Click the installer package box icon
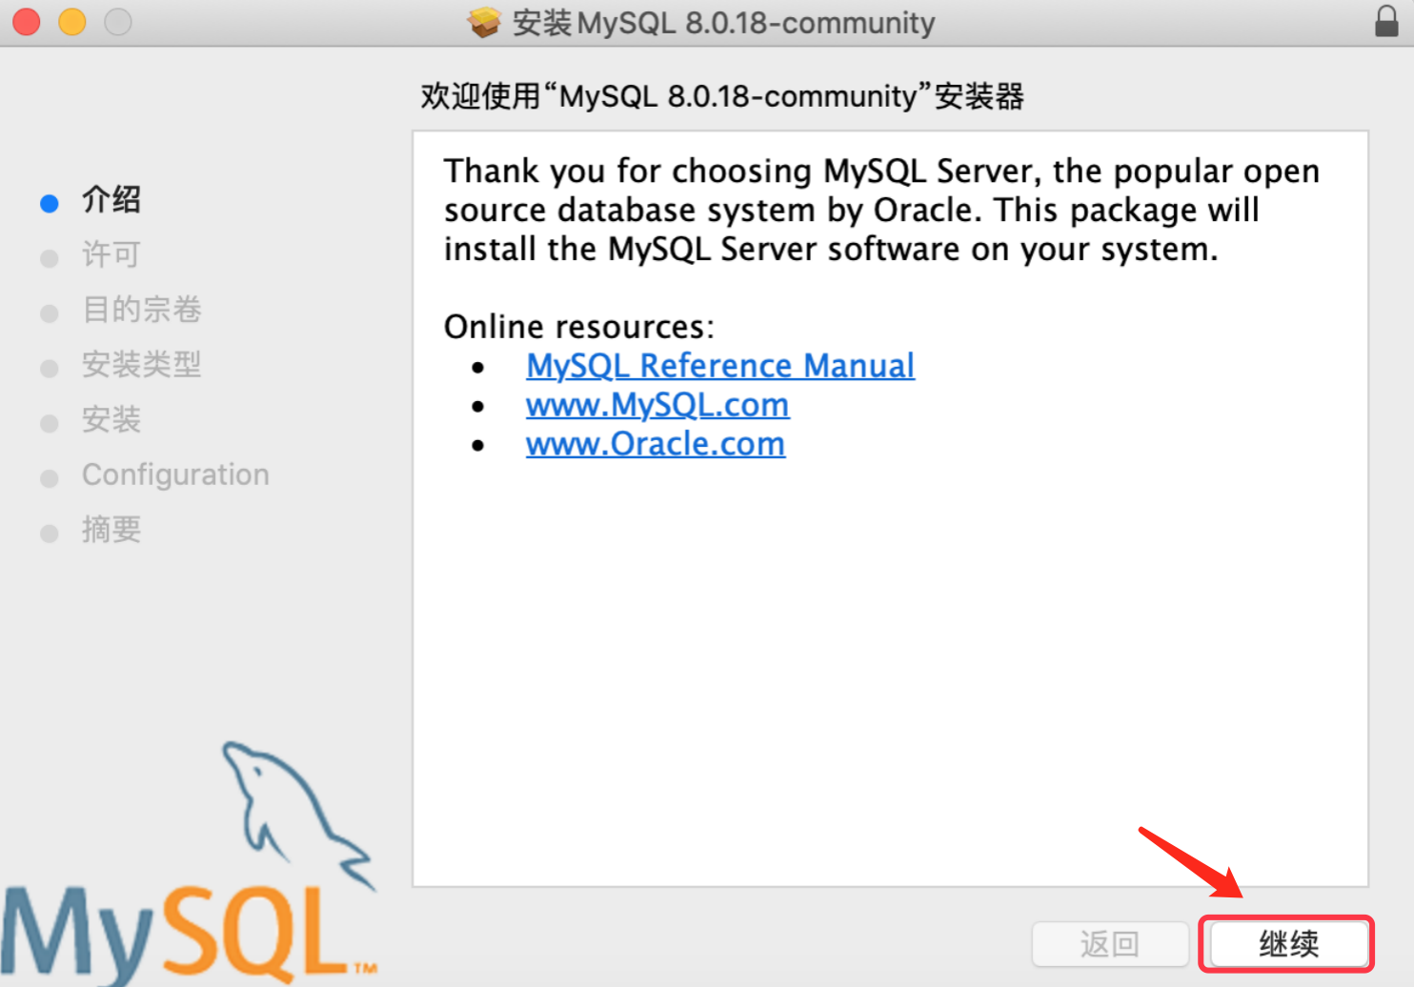Image resolution: width=1414 pixels, height=987 pixels. click(x=484, y=22)
